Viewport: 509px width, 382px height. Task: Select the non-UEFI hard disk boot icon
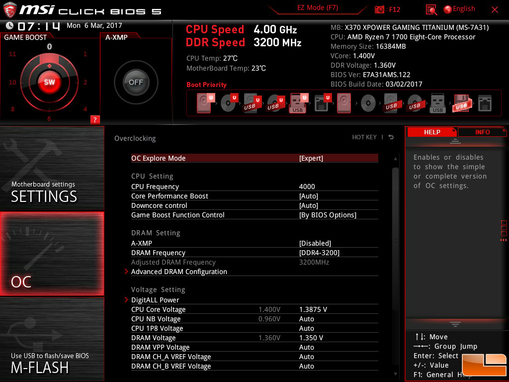tap(344, 103)
